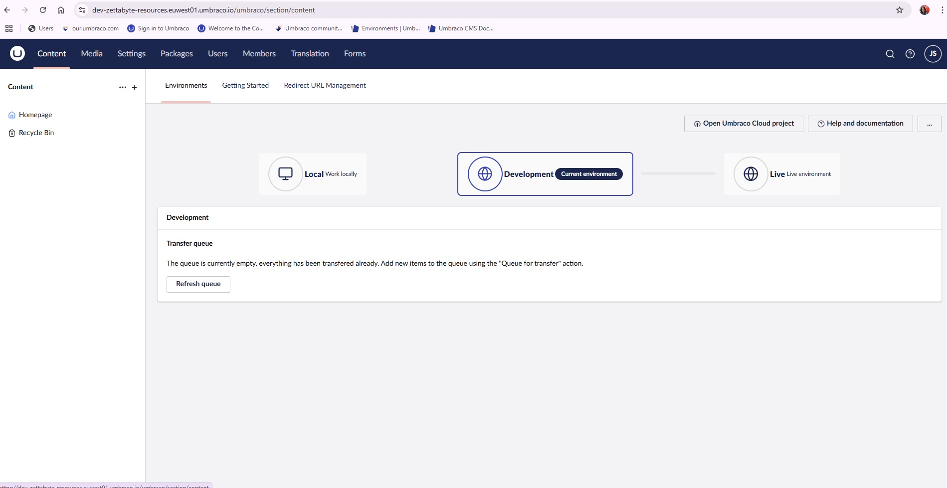947x488 pixels.
Task: Open the Users bookmark
Action: click(41, 28)
